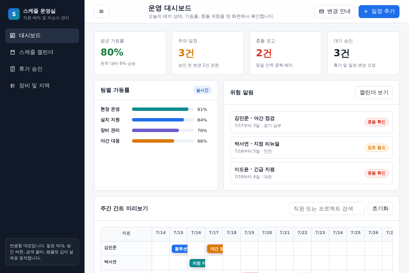Open the 이도윤 · 긴급 지원 alert card
Viewport: 409px width, 273px height.
pyautogui.click(x=312, y=173)
